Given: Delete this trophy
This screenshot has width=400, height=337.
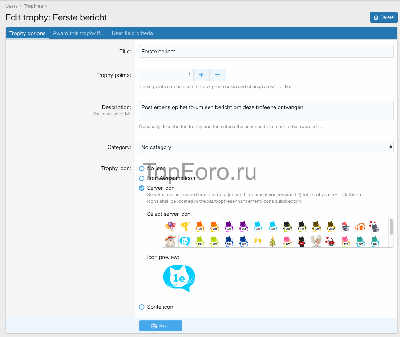Looking at the screenshot, I should [384, 17].
